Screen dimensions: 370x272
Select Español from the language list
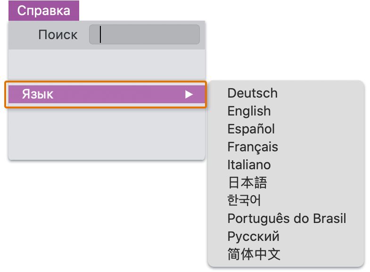(x=251, y=129)
